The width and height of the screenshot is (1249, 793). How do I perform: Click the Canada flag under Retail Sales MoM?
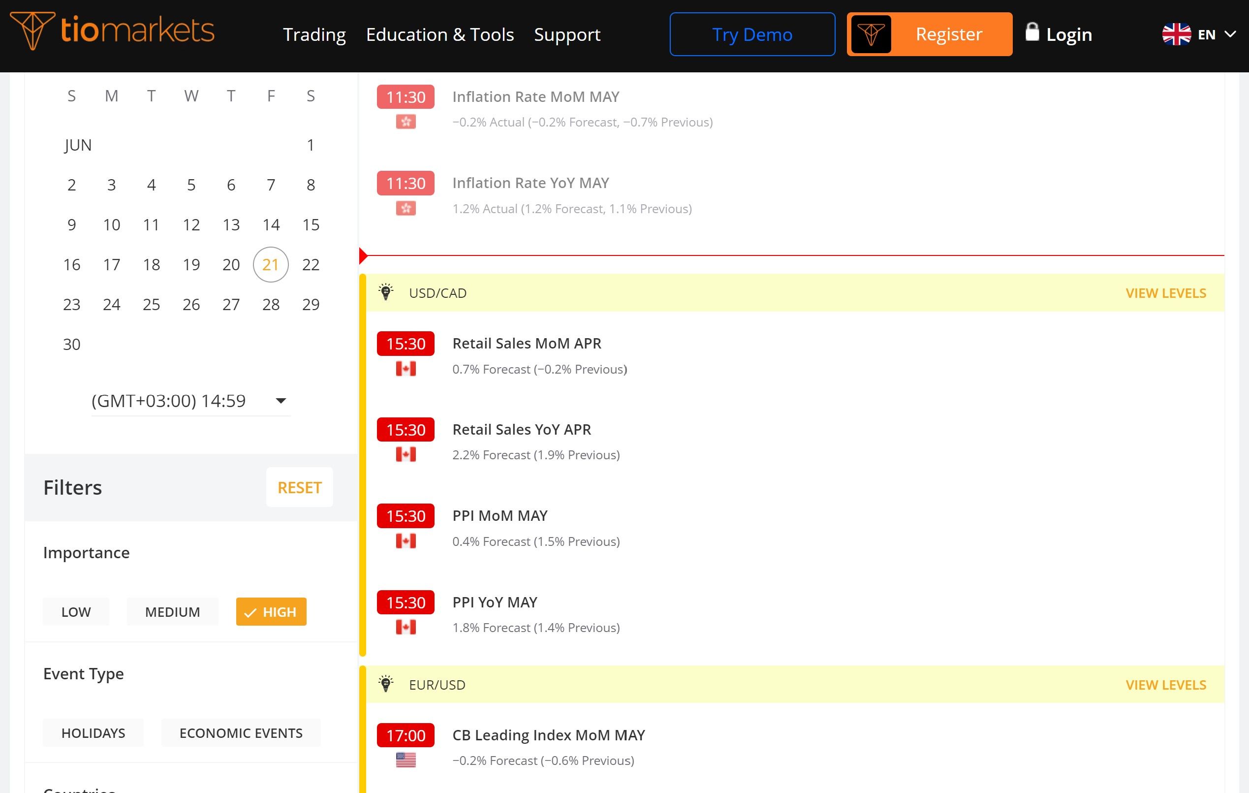[x=406, y=369]
